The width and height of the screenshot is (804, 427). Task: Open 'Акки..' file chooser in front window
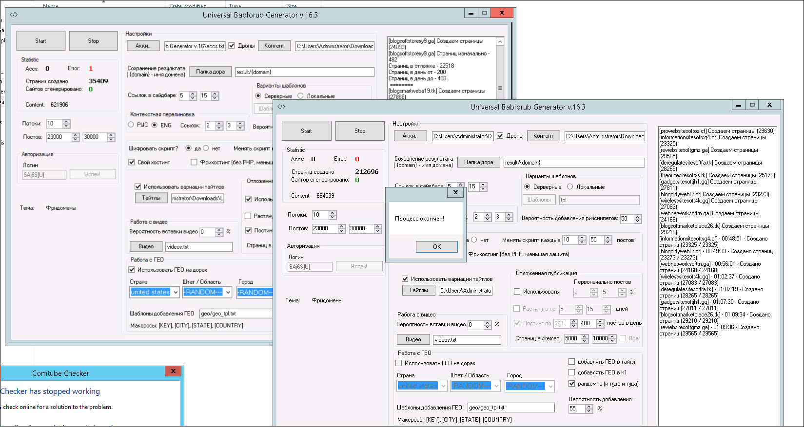click(410, 136)
